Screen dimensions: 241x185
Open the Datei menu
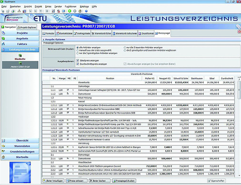(x=4, y=7)
